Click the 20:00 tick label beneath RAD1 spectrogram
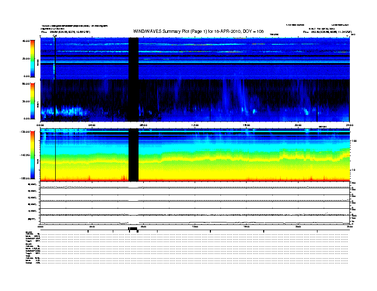 click(298, 125)
